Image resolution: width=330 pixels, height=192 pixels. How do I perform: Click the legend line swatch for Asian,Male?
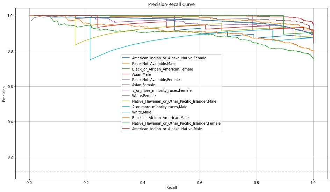(x=126, y=74)
